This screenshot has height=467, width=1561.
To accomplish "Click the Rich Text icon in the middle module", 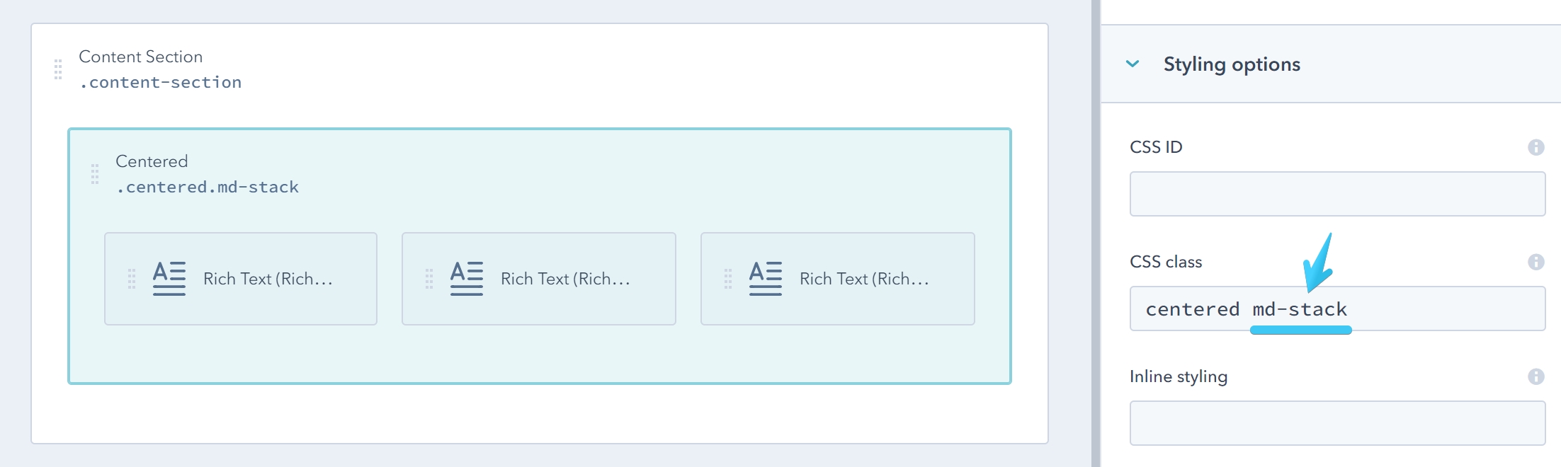I will [x=465, y=277].
